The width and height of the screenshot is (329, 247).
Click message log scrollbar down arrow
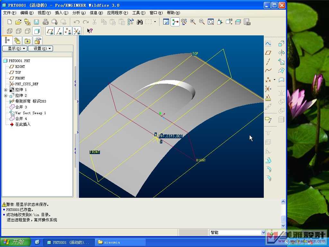283,225
